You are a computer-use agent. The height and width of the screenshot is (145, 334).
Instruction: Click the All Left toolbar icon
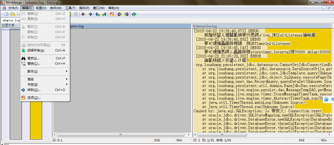click(126, 14)
